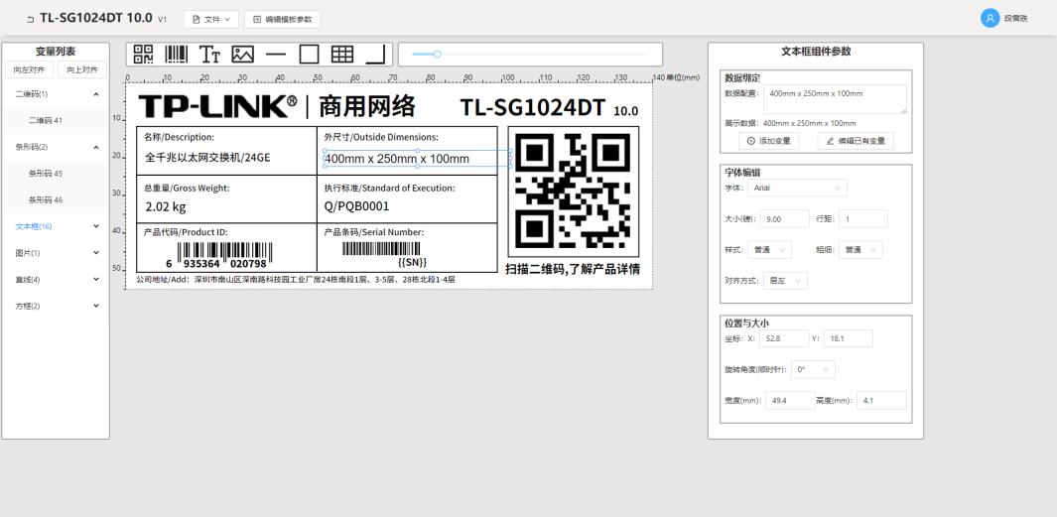Select the {{SN}} variable text

point(413,262)
